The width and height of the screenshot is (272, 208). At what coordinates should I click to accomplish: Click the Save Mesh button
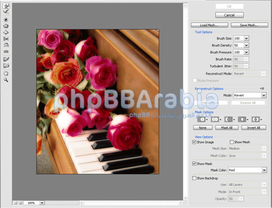[249, 25]
